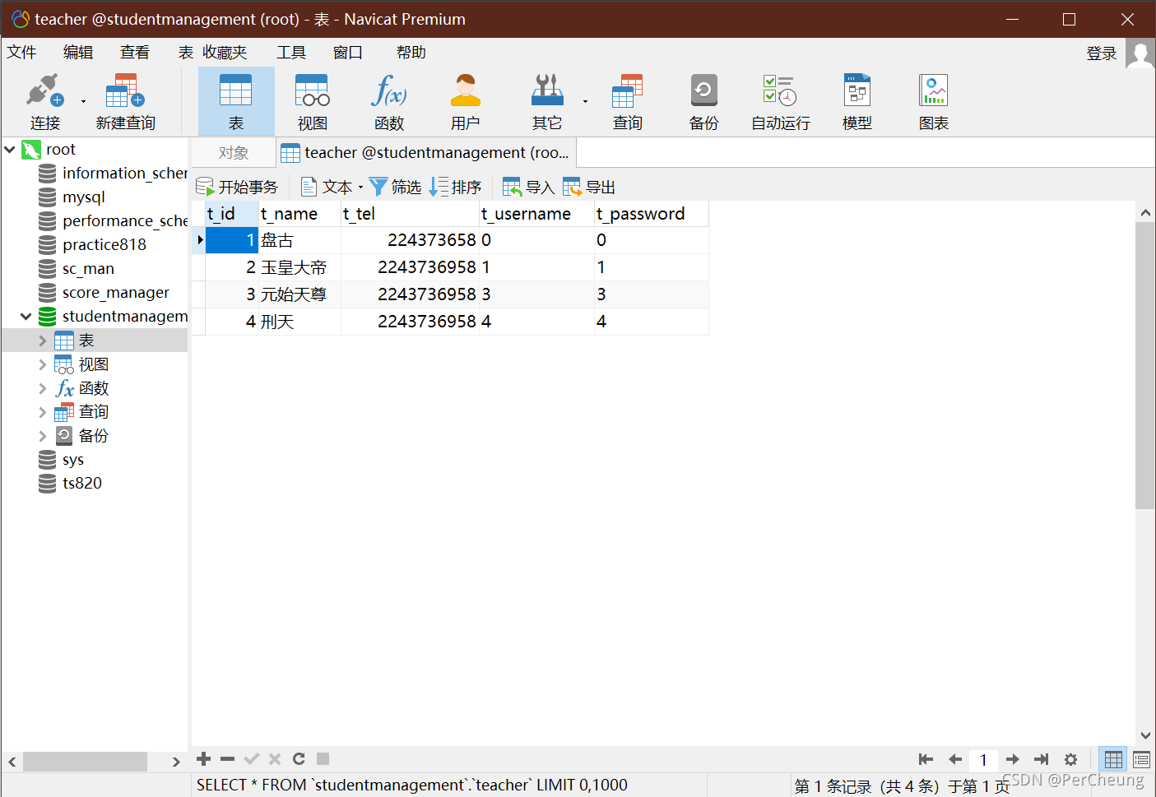Open the Model (模型) toolbar icon
The image size is (1156, 797).
tap(857, 102)
